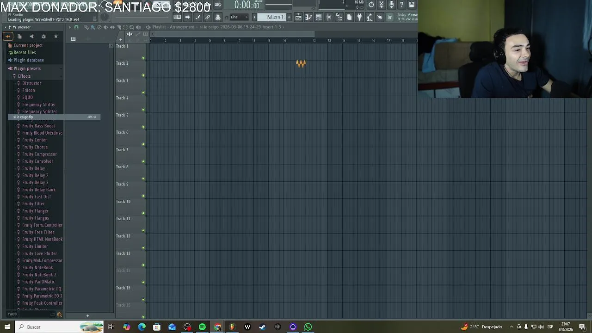The height and width of the screenshot is (333, 592).
Task: Select the browser plugins tab icon
Action: pos(43,37)
